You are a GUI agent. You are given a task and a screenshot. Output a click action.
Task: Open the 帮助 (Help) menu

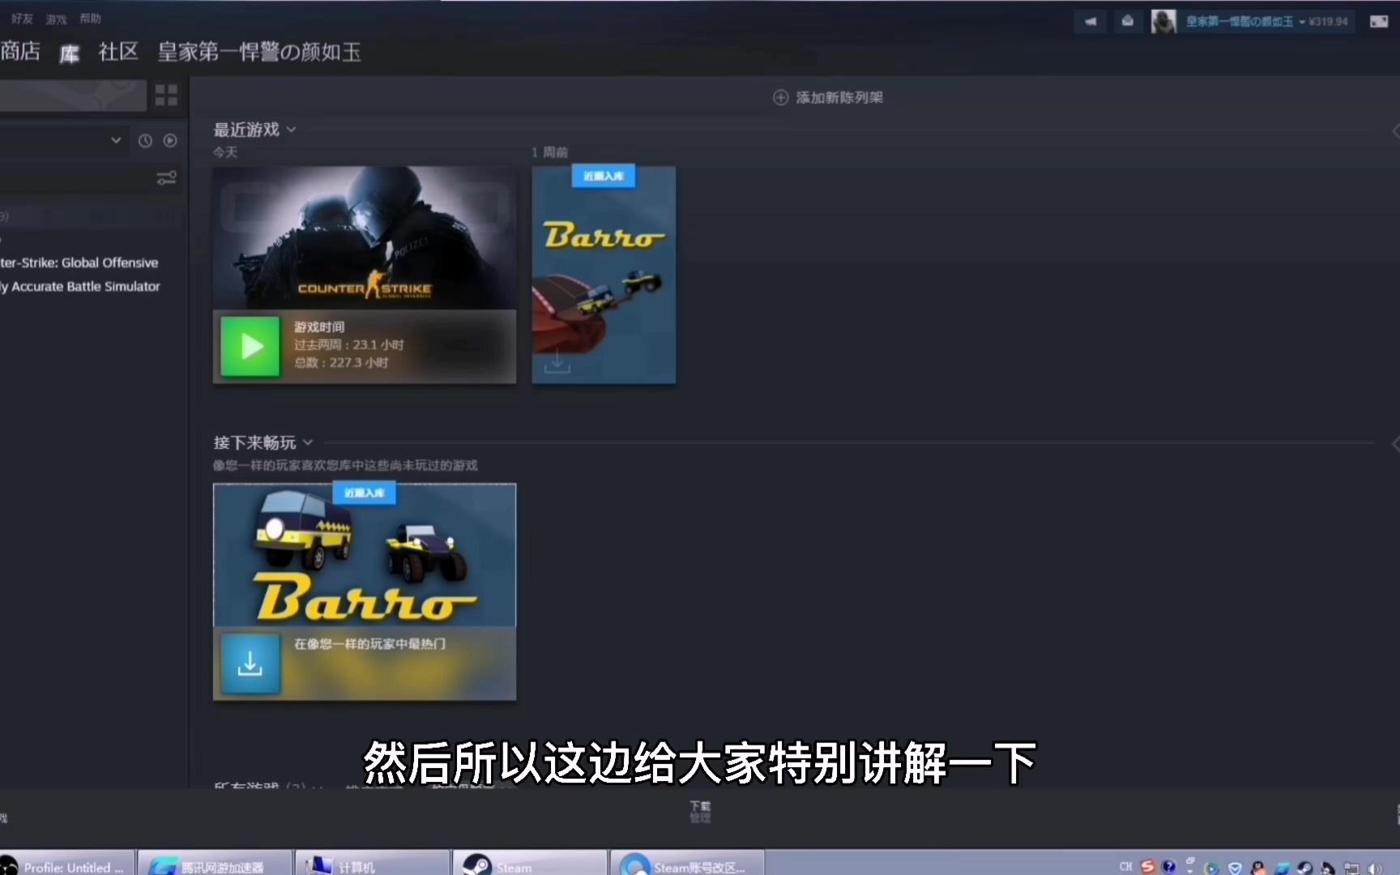(90, 19)
